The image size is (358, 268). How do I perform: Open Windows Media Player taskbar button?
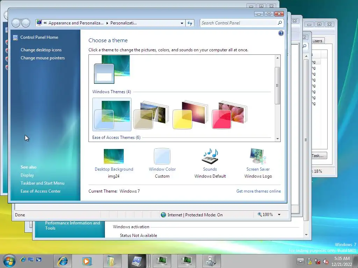pyautogui.click(x=87, y=261)
